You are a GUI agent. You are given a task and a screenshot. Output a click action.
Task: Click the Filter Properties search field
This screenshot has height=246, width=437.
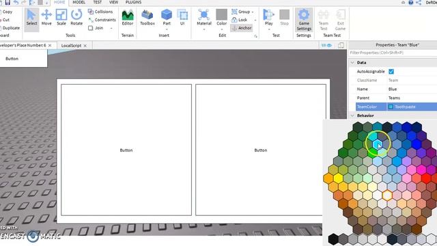(x=393, y=53)
